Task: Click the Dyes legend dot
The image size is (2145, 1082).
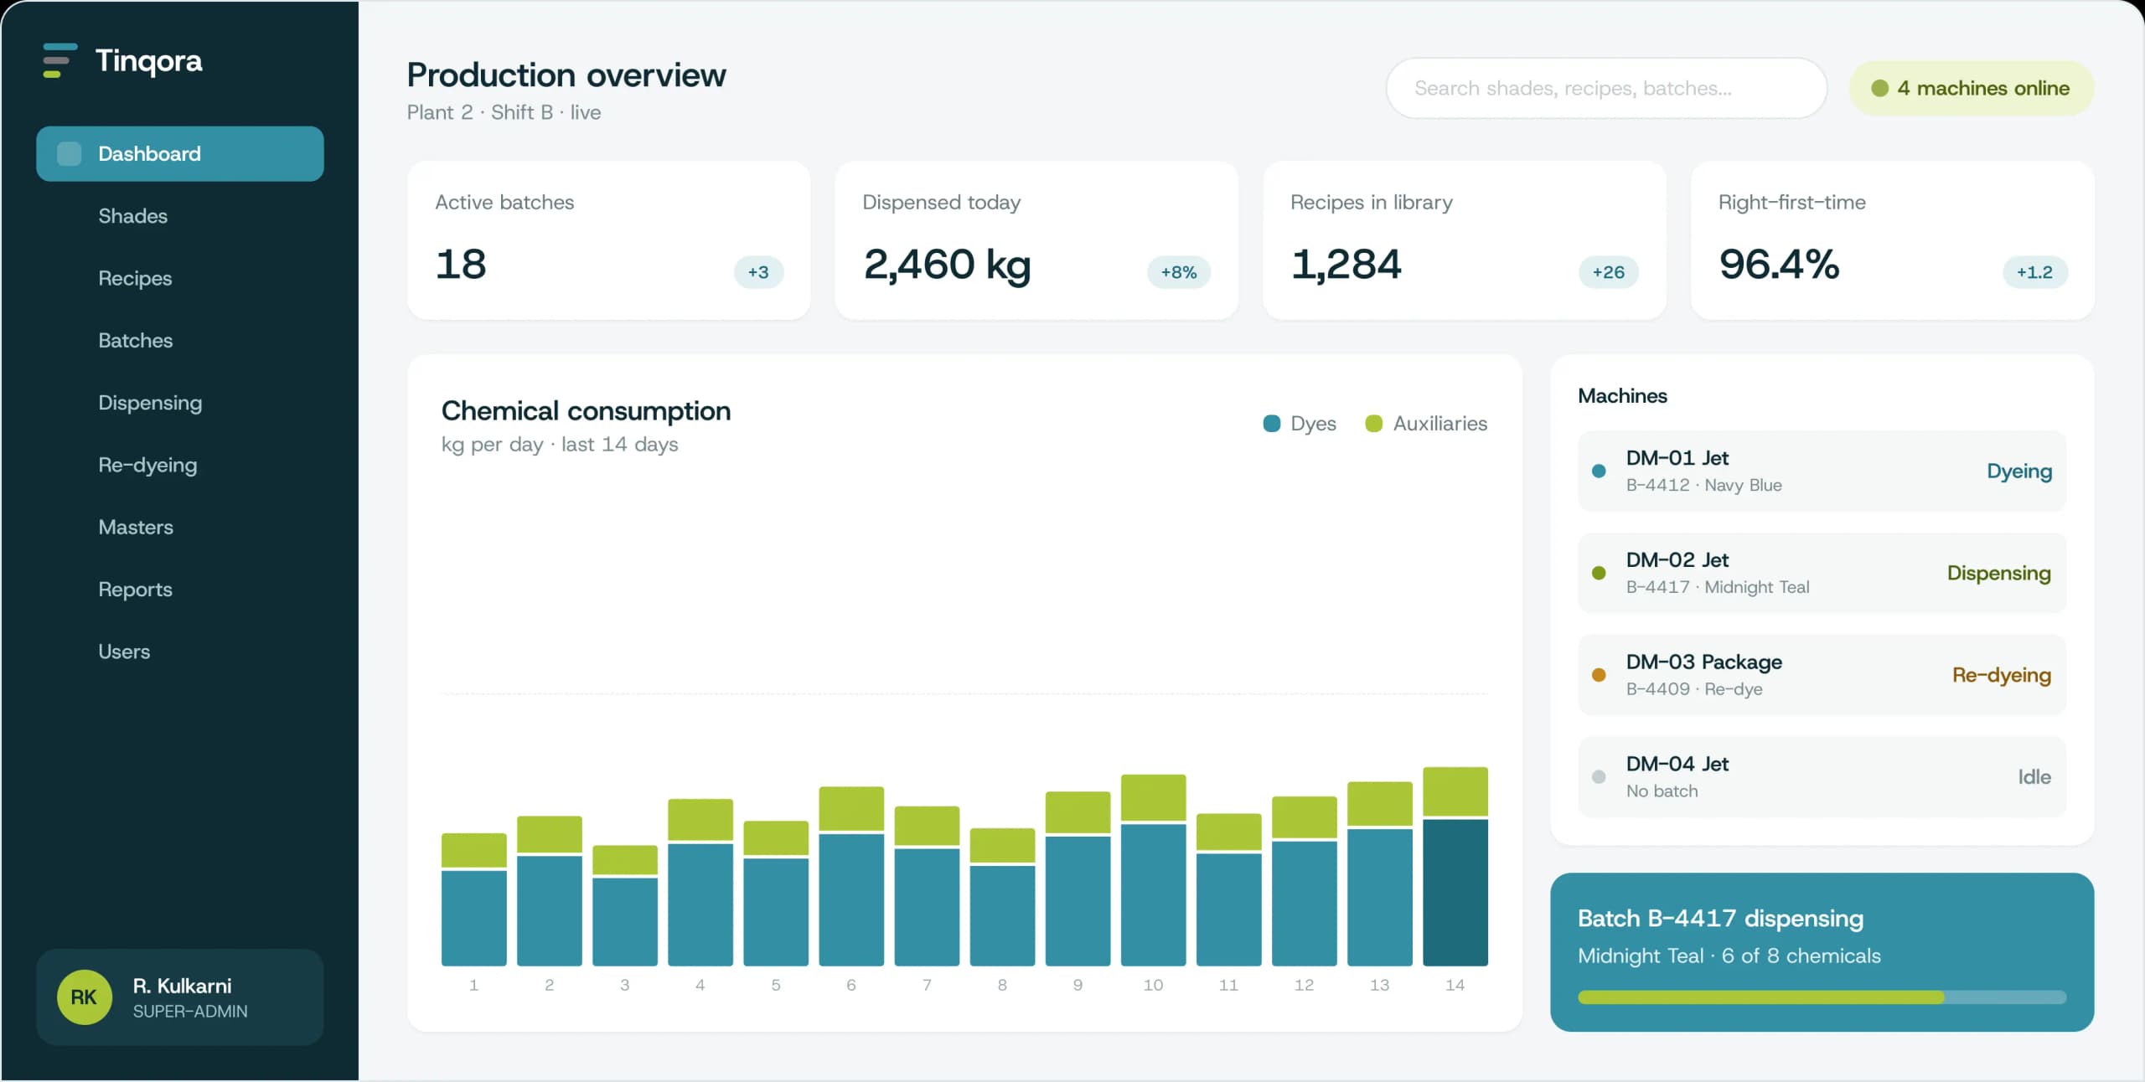Action: tap(1272, 424)
